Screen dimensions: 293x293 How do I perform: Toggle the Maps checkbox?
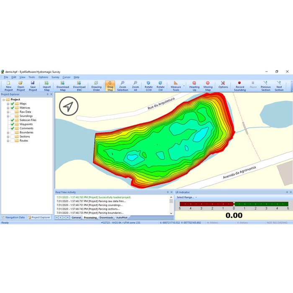13,103
